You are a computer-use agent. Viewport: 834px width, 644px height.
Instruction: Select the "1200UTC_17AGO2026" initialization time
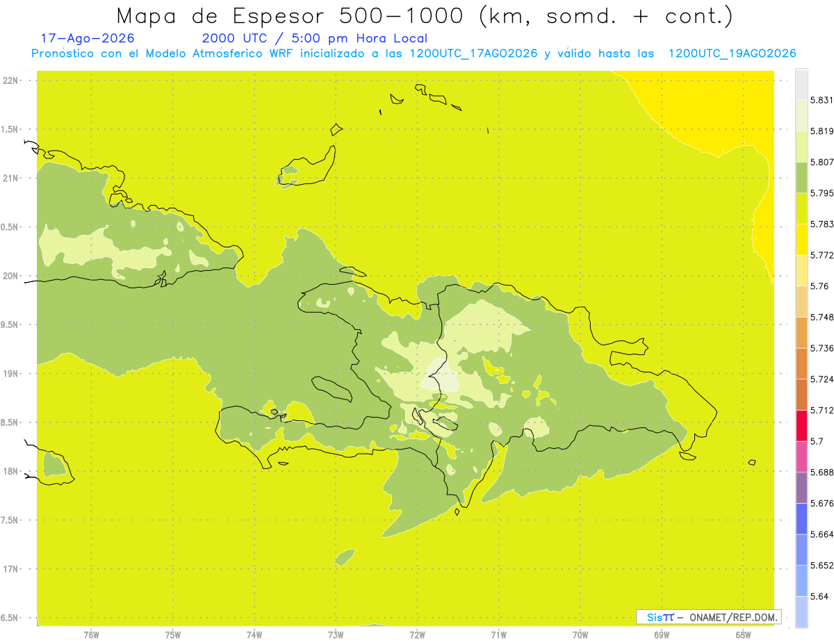click(x=473, y=53)
